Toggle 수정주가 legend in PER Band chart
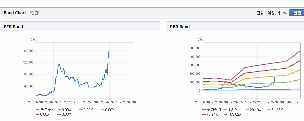 (45, 110)
